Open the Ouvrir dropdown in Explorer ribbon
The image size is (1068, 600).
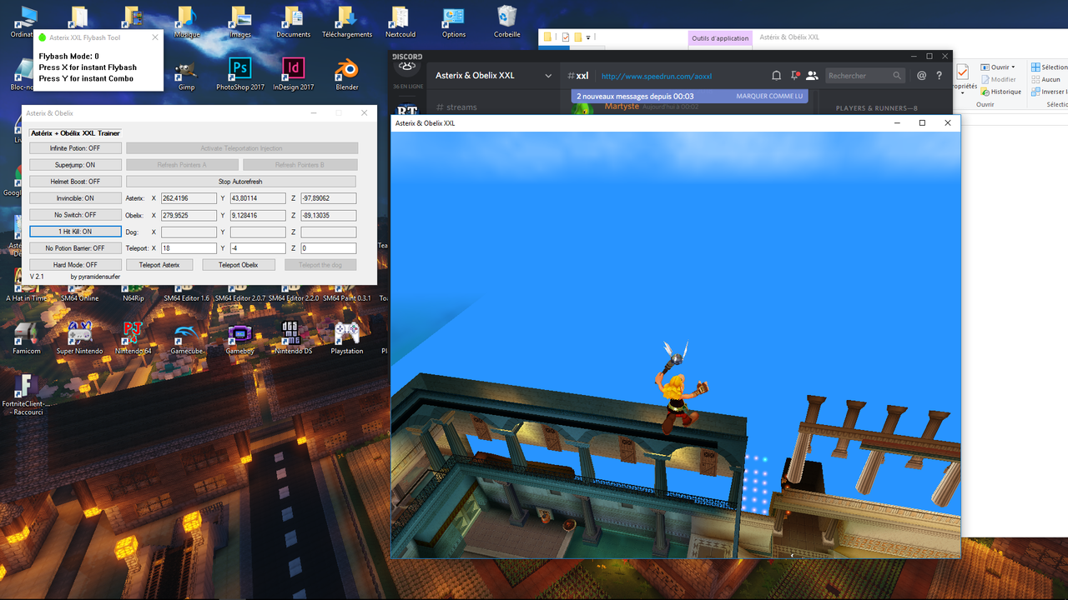coord(998,67)
